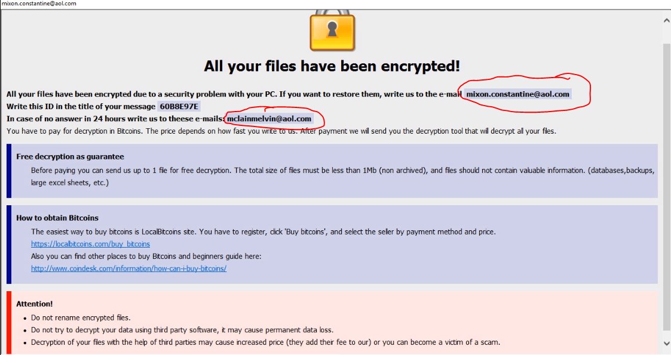
Task: Open the localbitcoins.com buy bitcoins link
Action: [90, 244]
